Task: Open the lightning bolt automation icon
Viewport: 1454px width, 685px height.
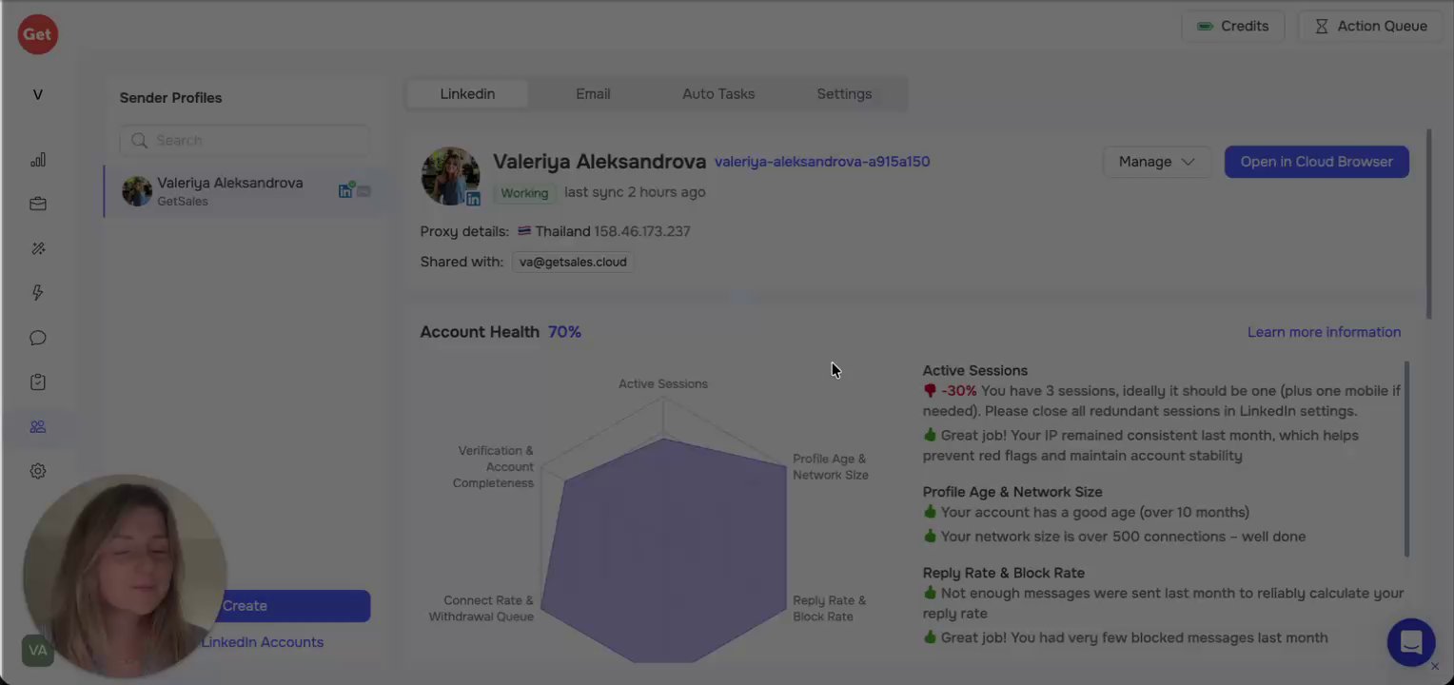Action: point(38,293)
